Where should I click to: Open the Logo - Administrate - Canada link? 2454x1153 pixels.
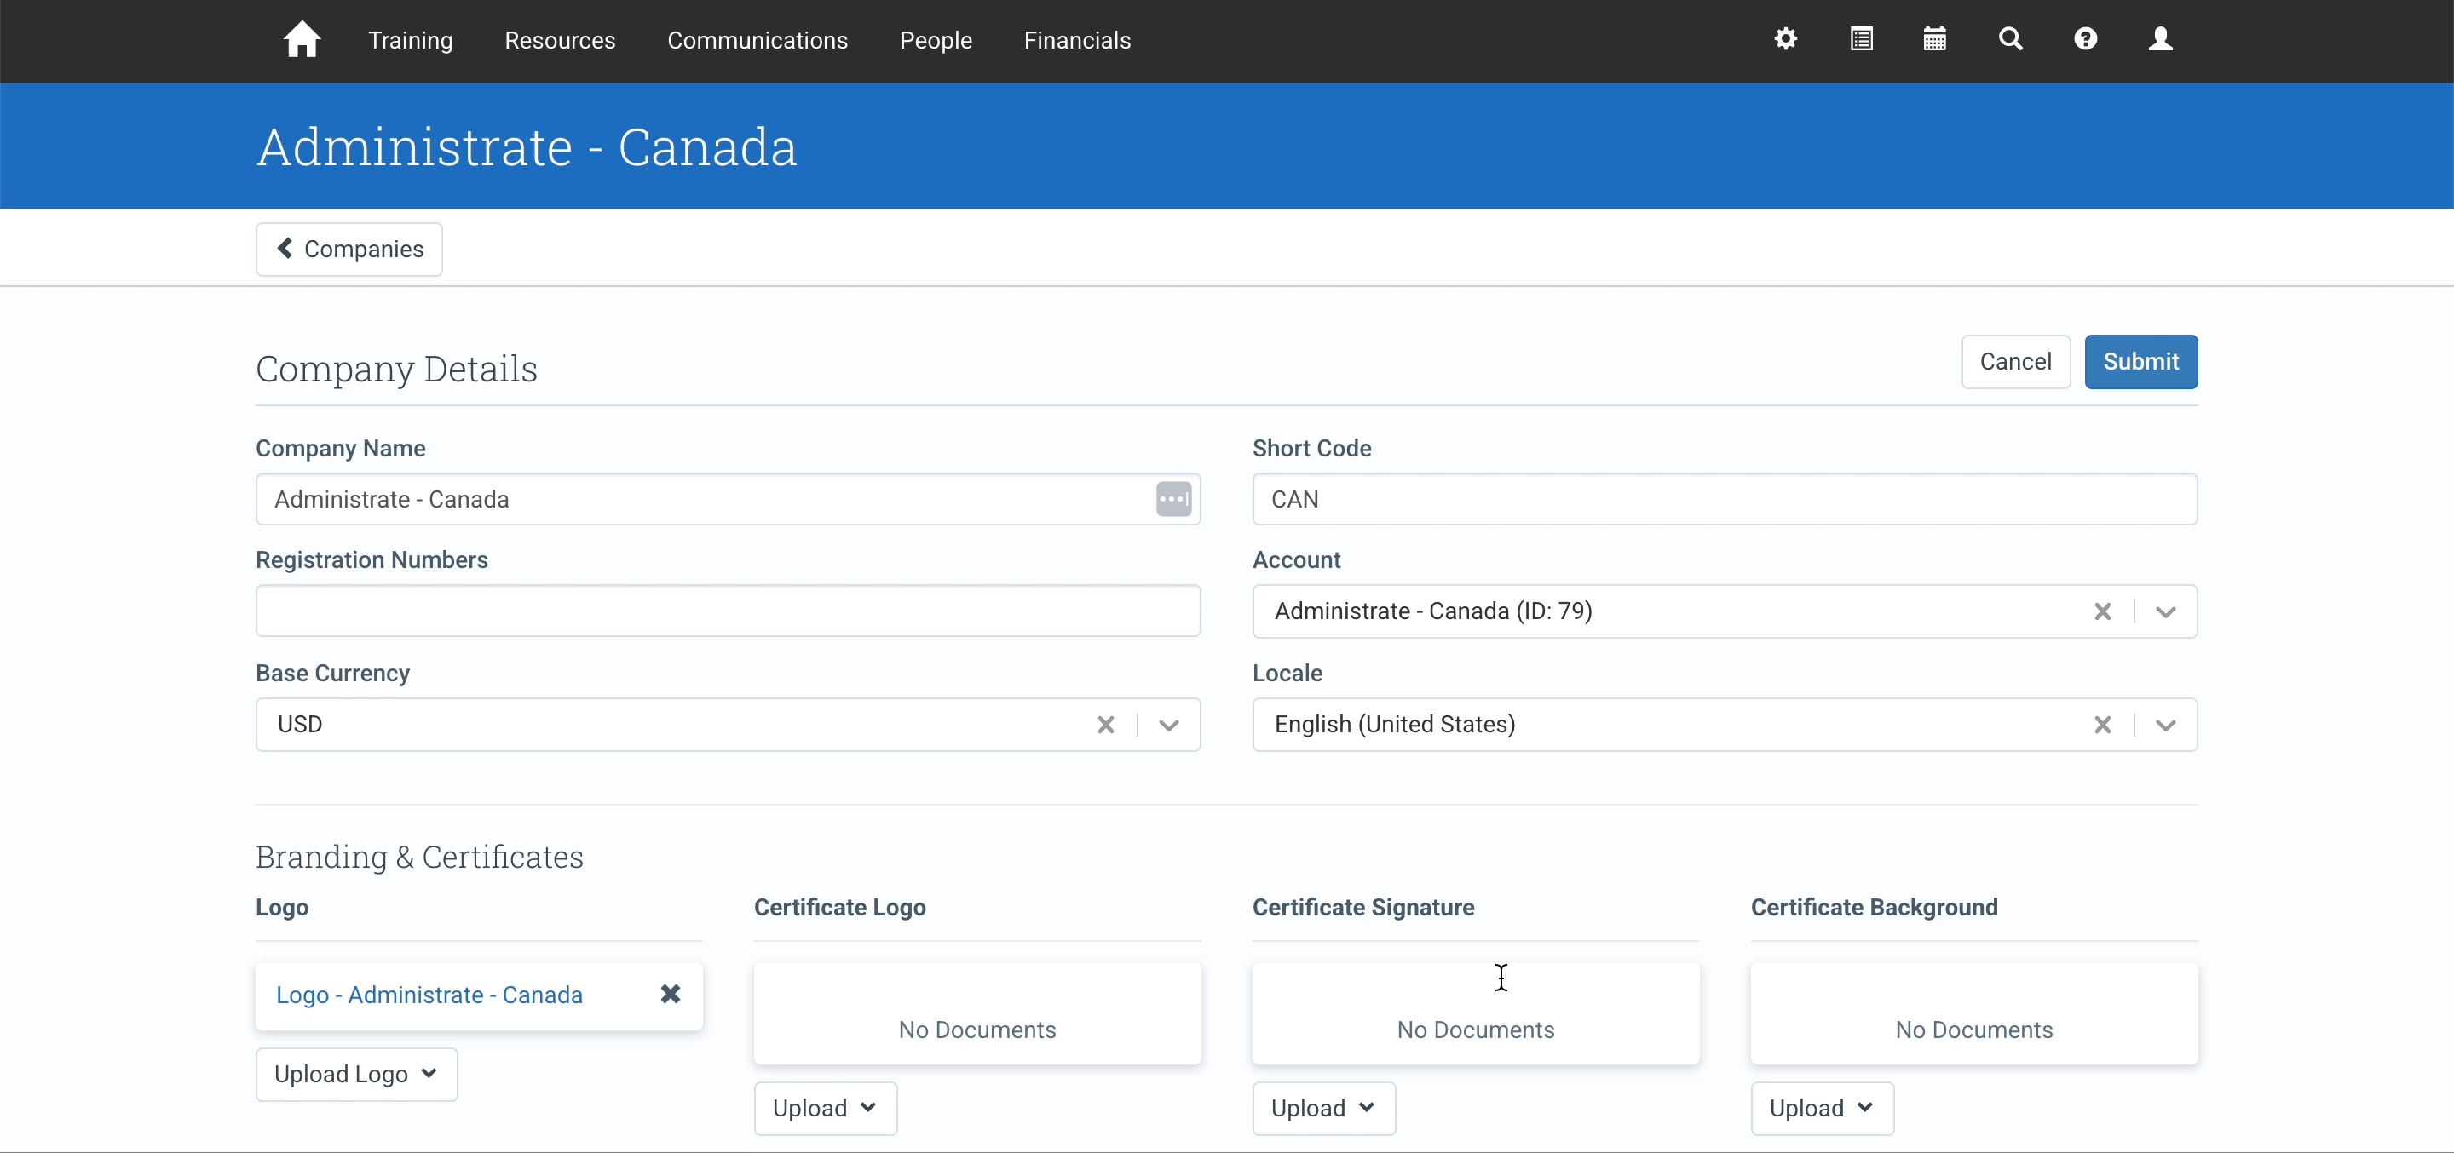429,995
